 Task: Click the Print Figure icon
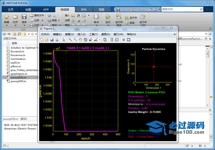tap(57, 40)
